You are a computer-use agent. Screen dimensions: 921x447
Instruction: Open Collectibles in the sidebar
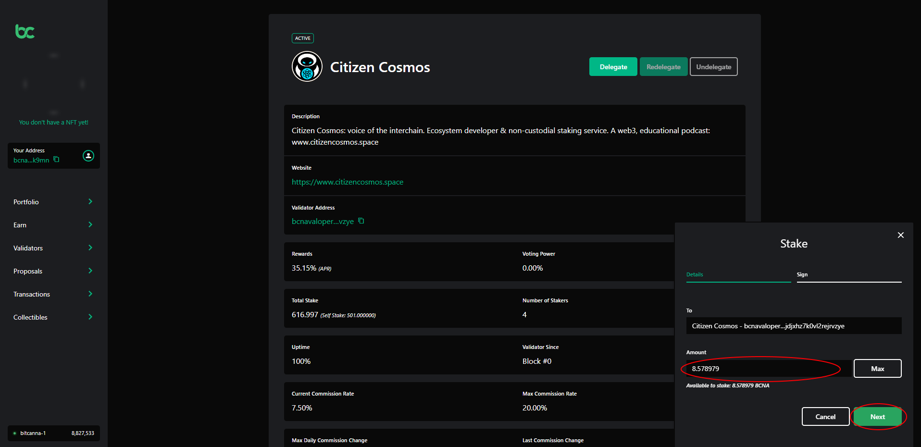point(30,317)
